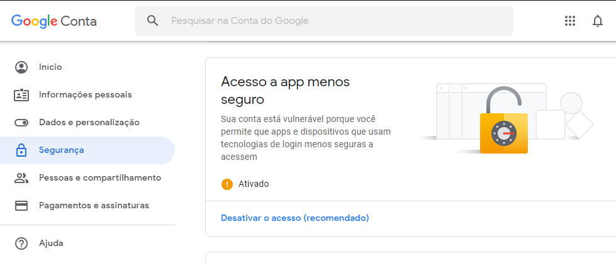Screen dimensions: 616x263
Task: Click the Google Conta logo
Action: click(54, 21)
